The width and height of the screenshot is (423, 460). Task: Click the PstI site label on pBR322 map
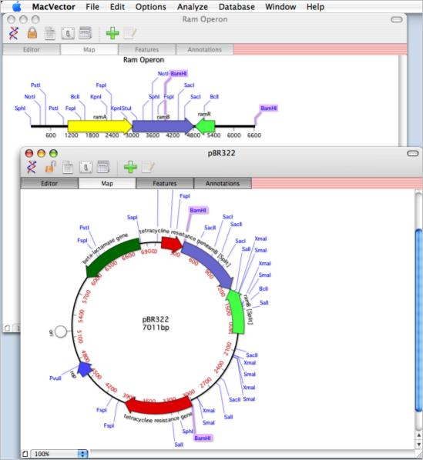[x=84, y=228]
